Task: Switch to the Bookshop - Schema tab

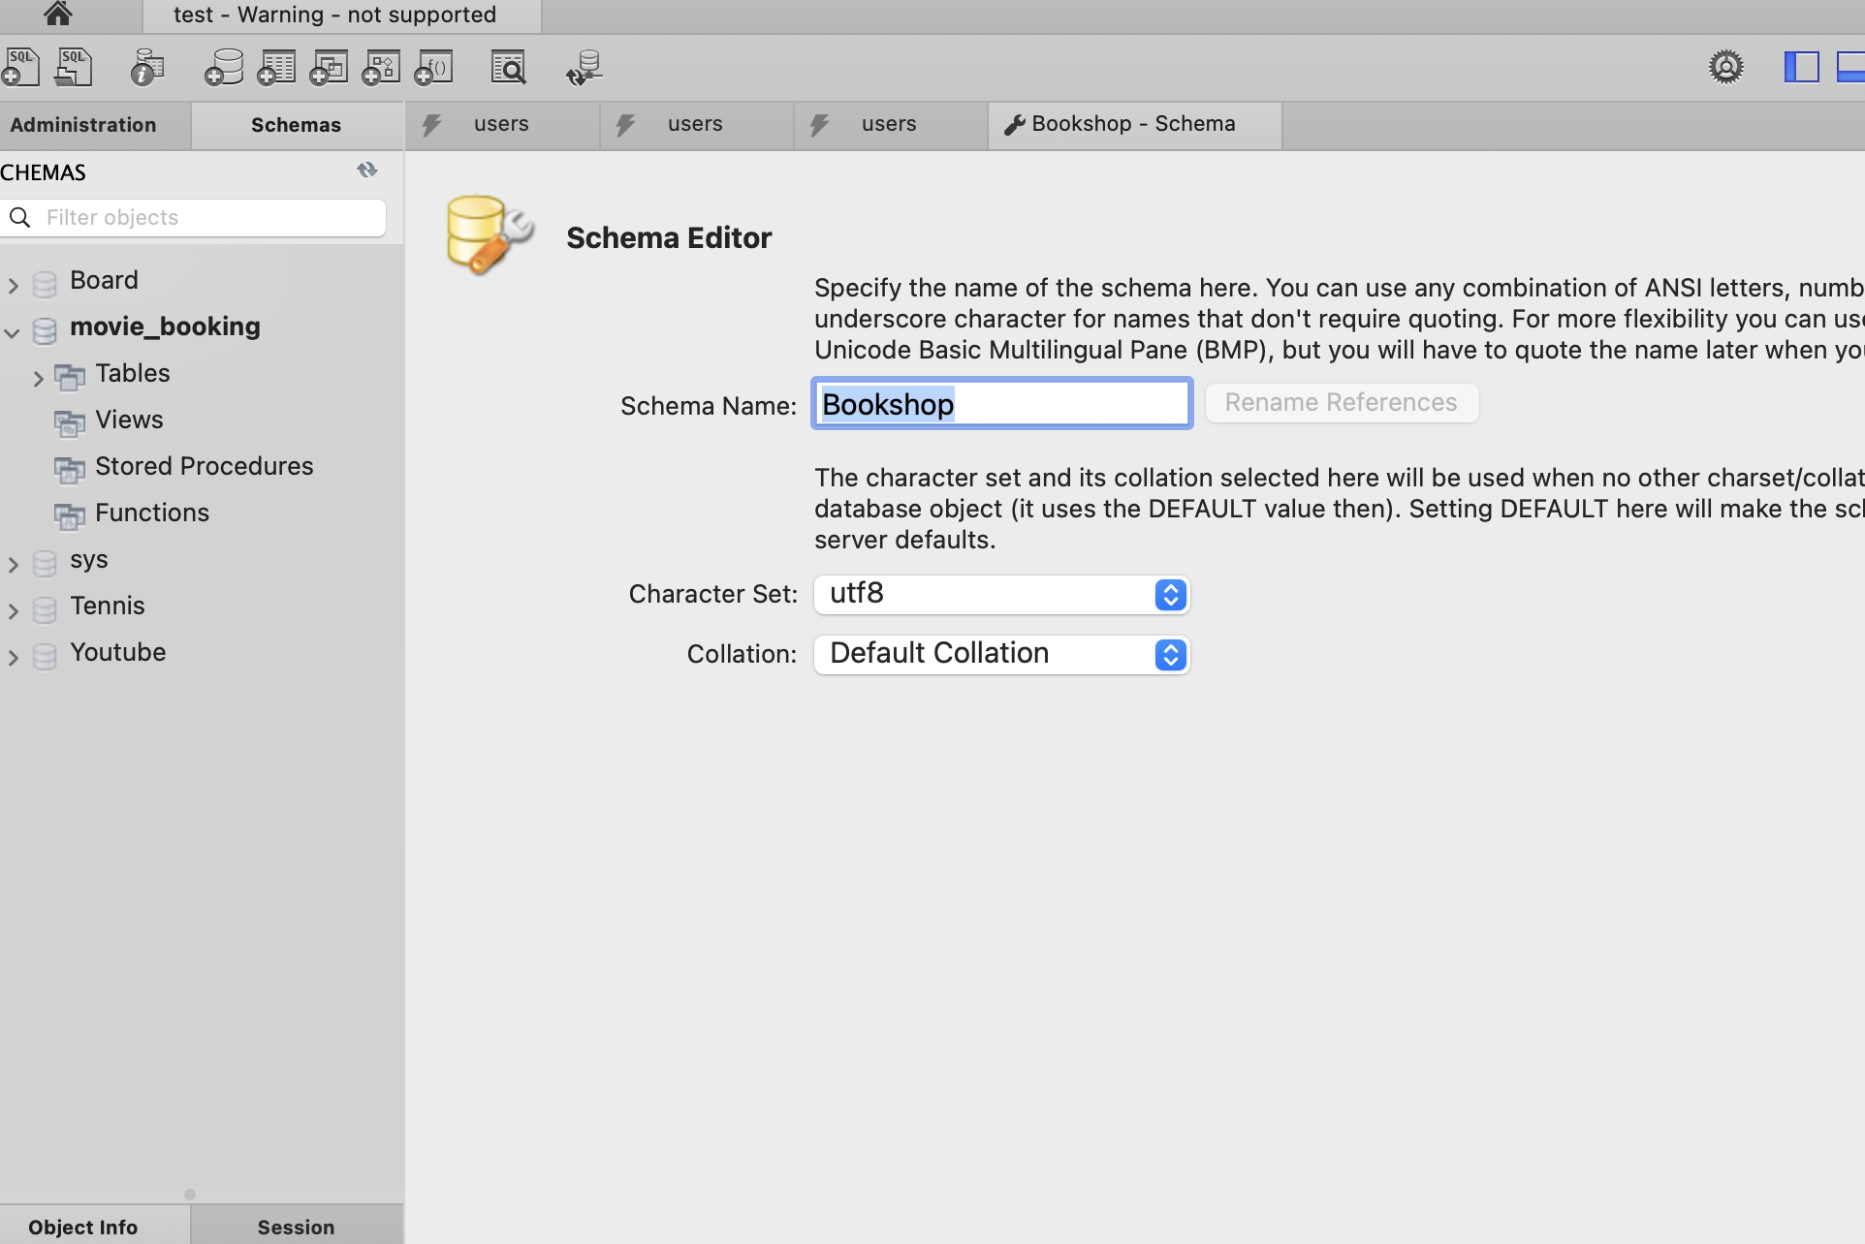Action: pyautogui.click(x=1132, y=124)
